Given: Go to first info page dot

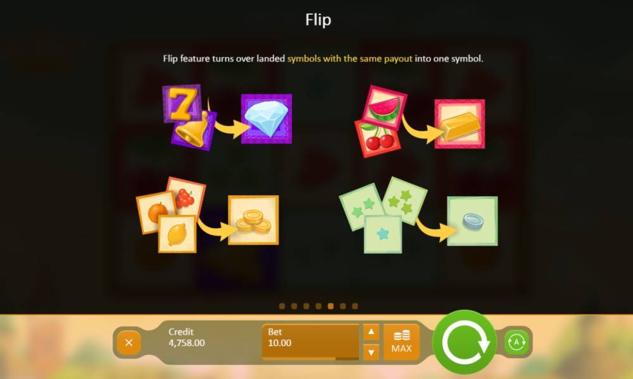Looking at the screenshot, I should tap(282, 306).
